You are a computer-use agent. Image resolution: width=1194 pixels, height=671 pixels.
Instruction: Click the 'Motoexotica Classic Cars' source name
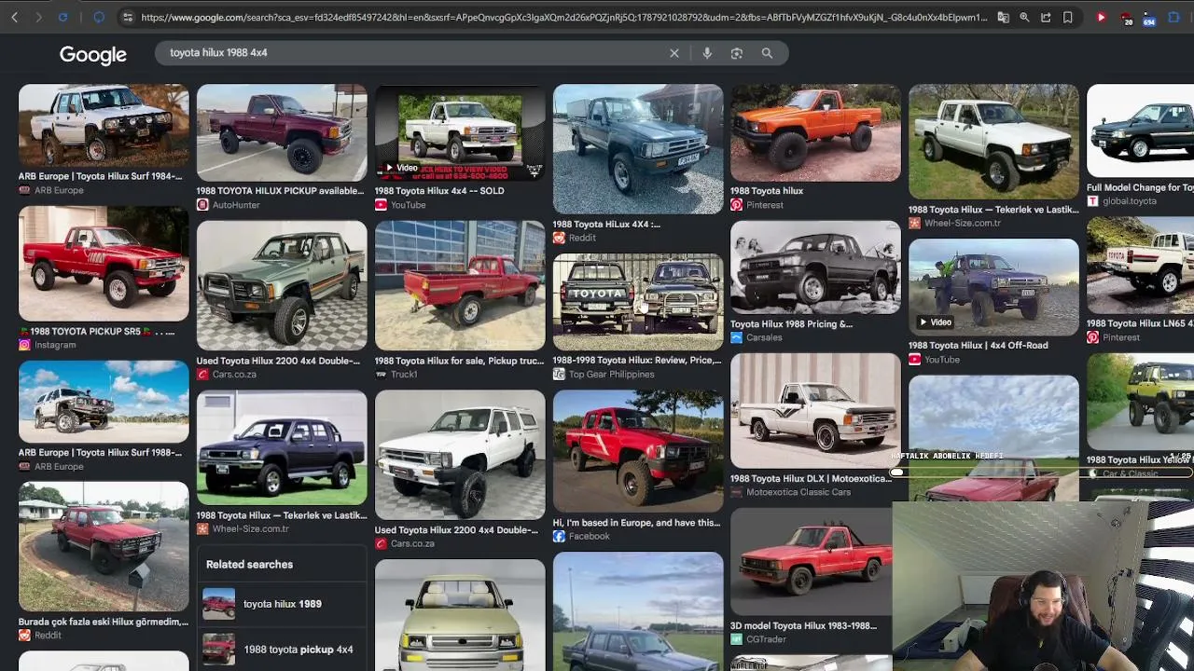pyautogui.click(x=798, y=492)
